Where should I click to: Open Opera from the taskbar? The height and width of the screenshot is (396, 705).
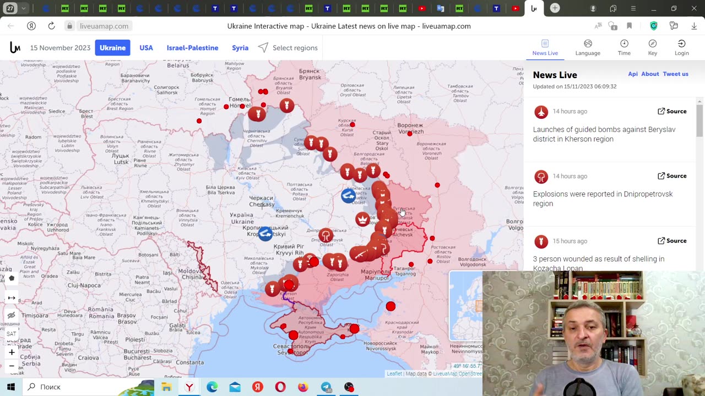coord(280,387)
